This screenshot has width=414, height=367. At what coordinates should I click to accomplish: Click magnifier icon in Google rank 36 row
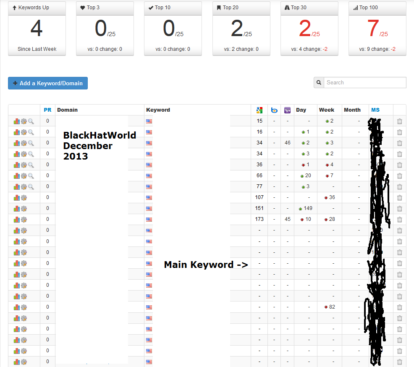(31, 165)
